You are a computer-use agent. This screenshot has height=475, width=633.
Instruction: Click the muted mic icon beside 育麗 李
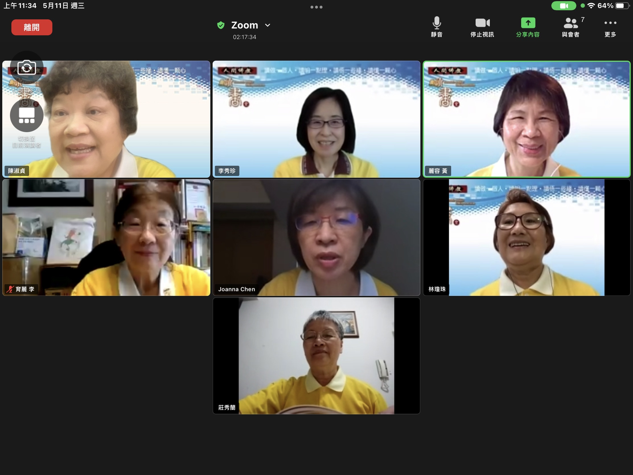10,289
